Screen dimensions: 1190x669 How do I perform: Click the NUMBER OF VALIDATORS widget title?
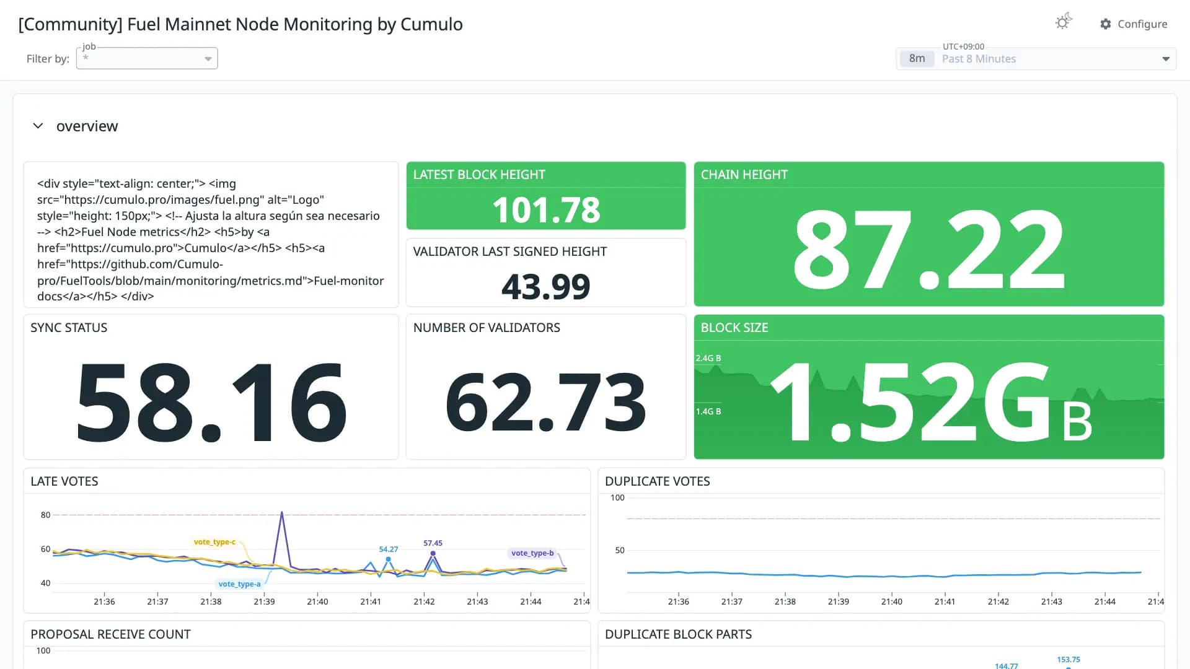(487, 328)
